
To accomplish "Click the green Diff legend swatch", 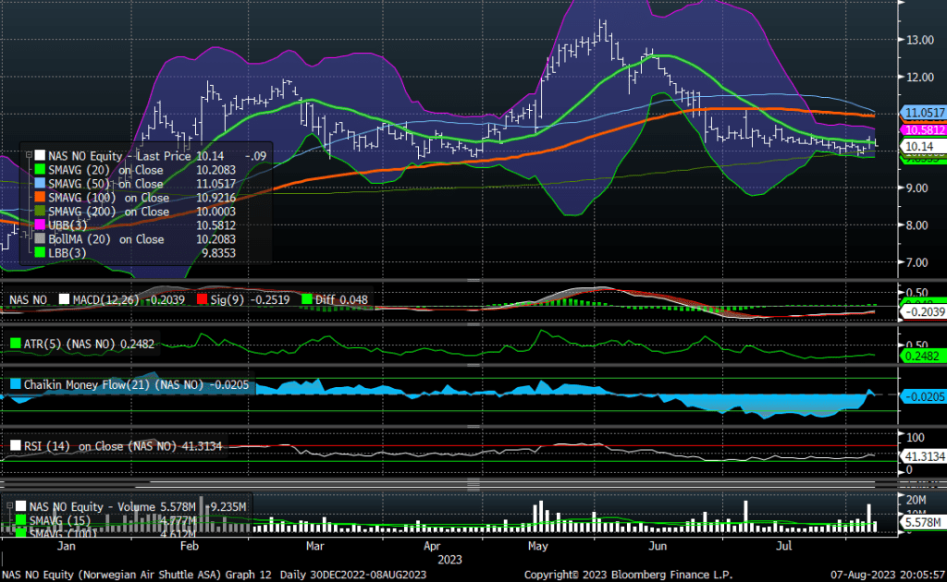I will pos(307,299).
